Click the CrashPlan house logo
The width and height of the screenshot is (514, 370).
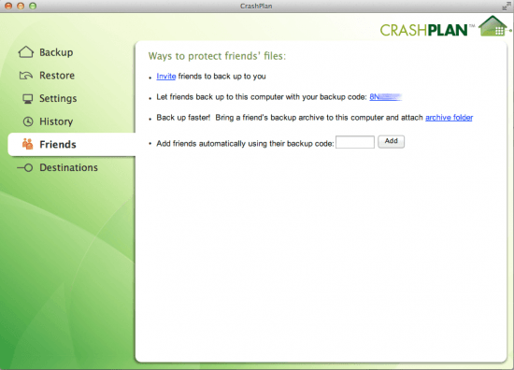coord(493,26)
